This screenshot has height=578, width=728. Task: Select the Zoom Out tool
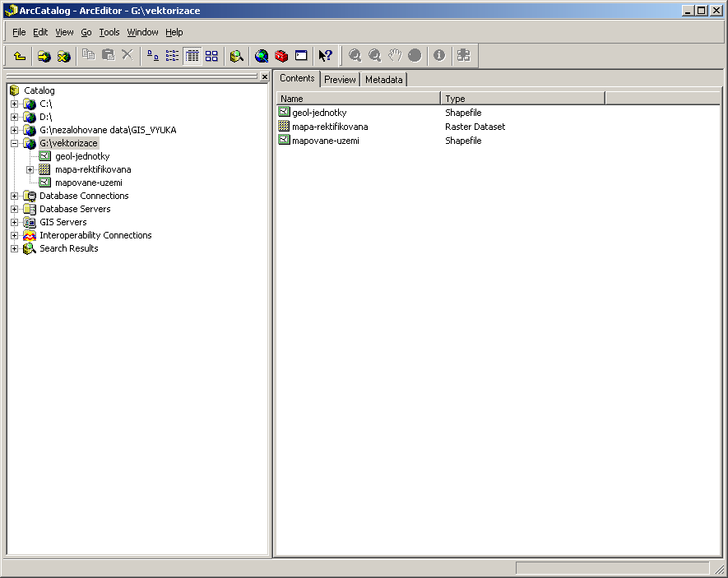pyautogui.click(x=374, y=56)
